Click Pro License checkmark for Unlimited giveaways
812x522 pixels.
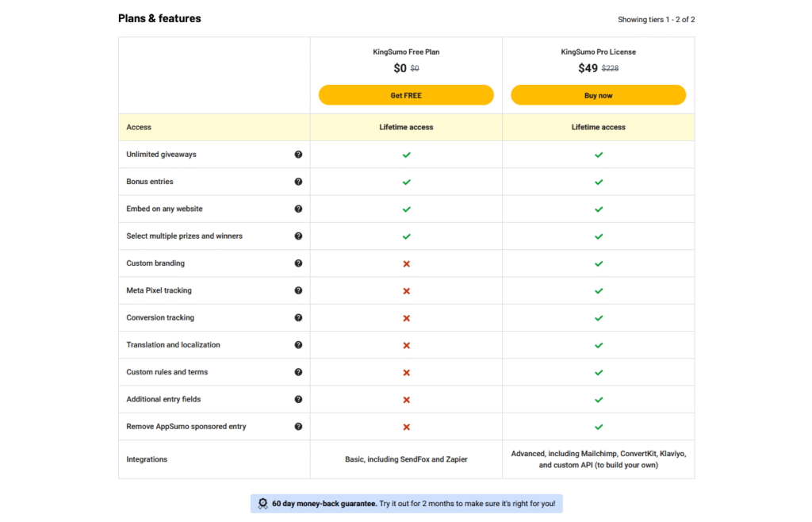[x=599, y=155]
